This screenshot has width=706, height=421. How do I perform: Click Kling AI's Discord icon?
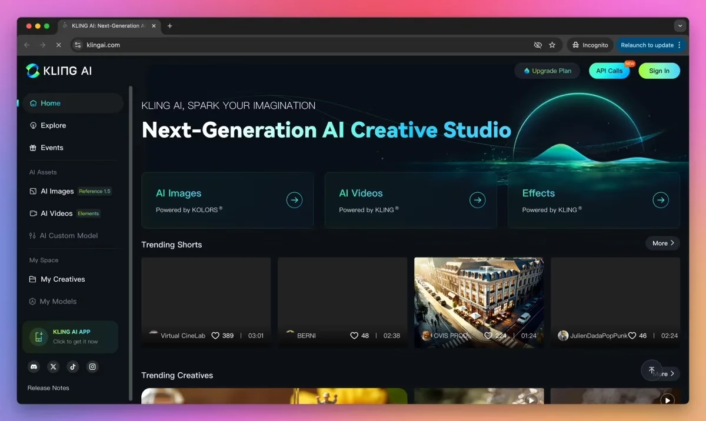[x=34, y=366]
